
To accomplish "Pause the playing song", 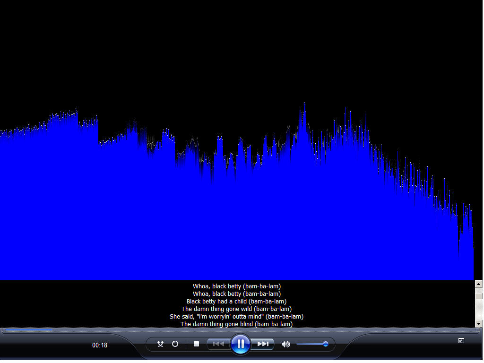I will point(241,344).
